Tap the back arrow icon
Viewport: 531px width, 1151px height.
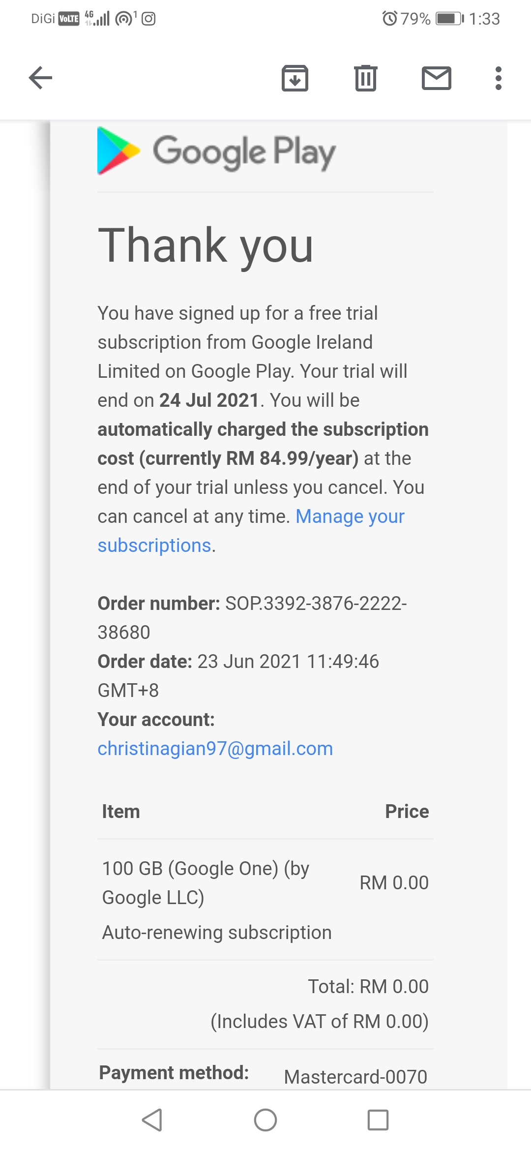tap(40, 78)
